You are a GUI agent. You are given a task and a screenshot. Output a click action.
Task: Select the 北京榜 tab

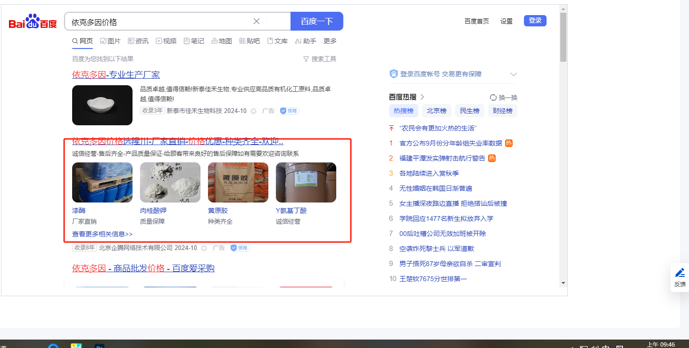coord(437,111)
